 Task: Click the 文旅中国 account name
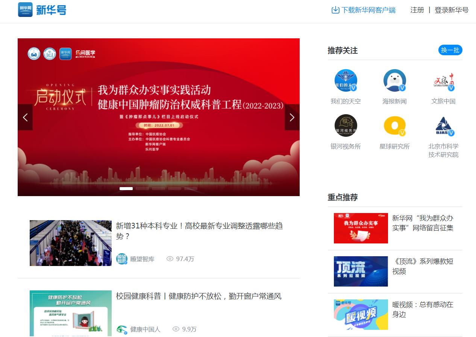click(x=444, y=101)
